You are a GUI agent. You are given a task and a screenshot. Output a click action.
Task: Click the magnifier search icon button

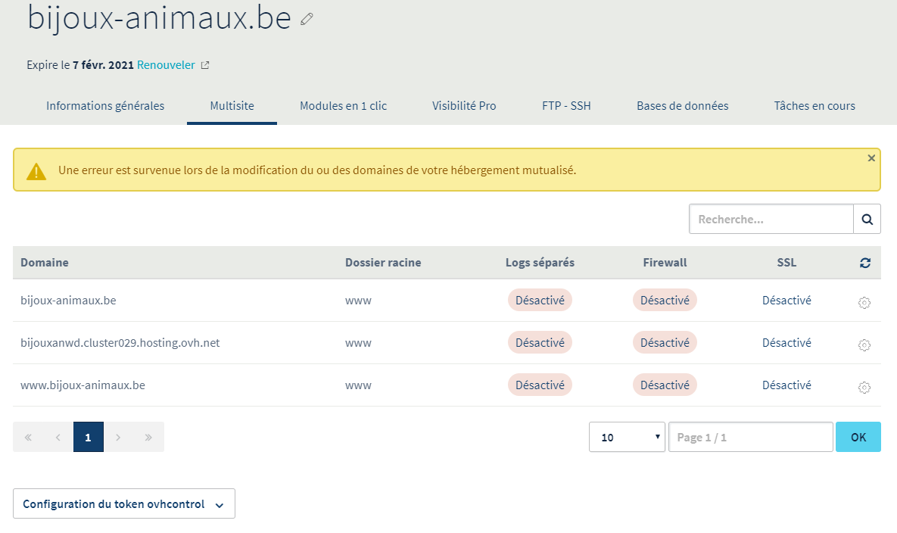click(867, 220)
